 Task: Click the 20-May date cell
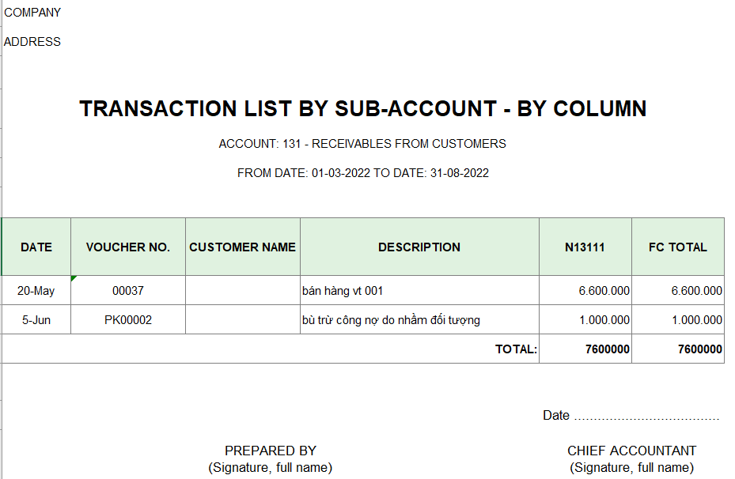[36, 291]
